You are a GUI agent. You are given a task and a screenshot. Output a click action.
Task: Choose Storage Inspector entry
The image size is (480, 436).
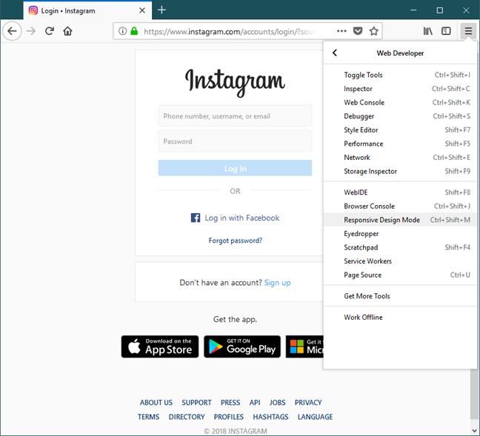point(400,171)
